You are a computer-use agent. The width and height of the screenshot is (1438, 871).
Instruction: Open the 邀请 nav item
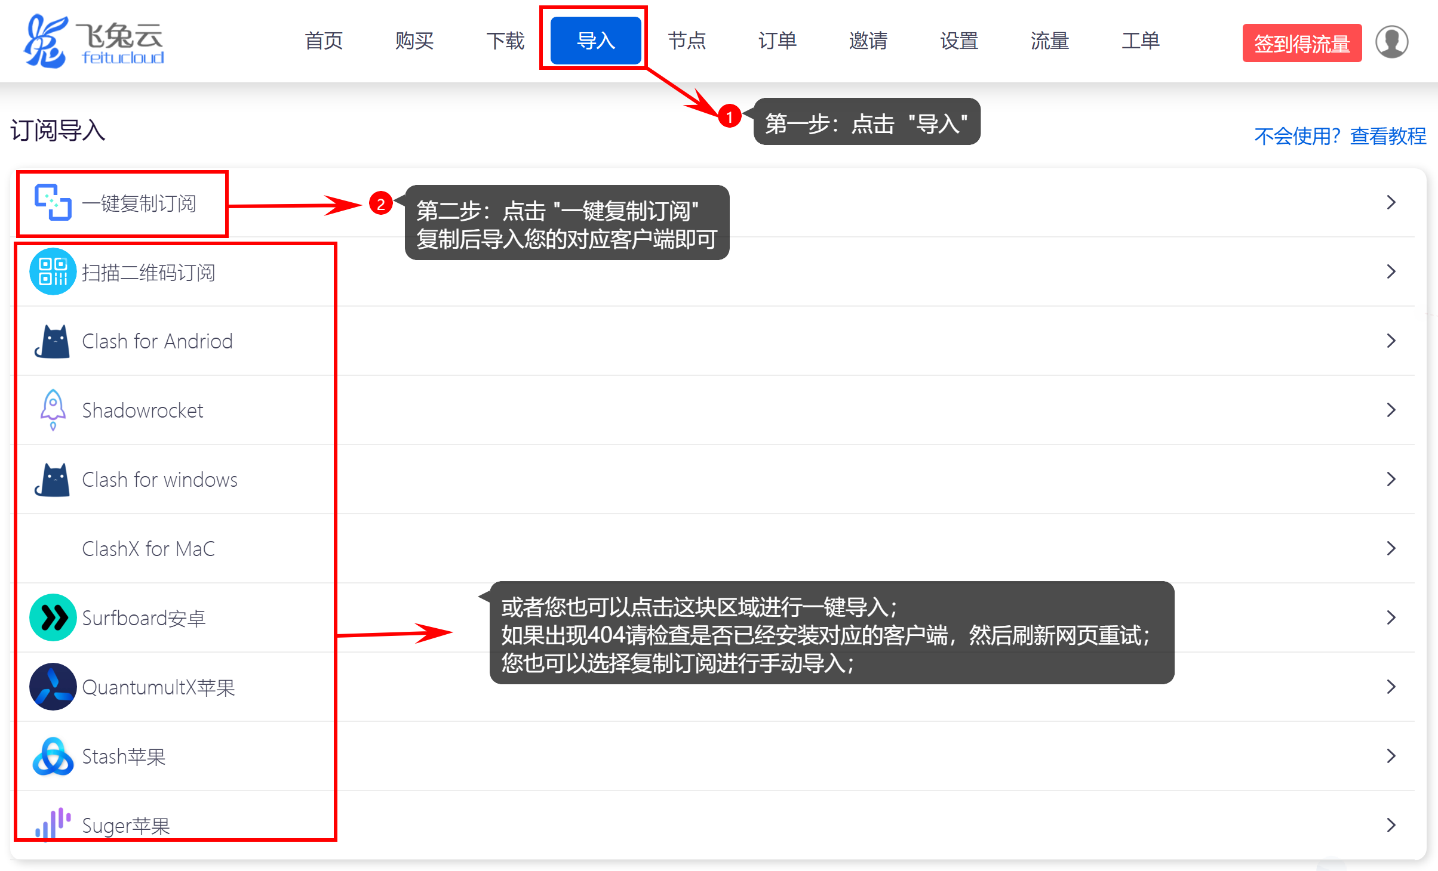[x=868, y=41]
